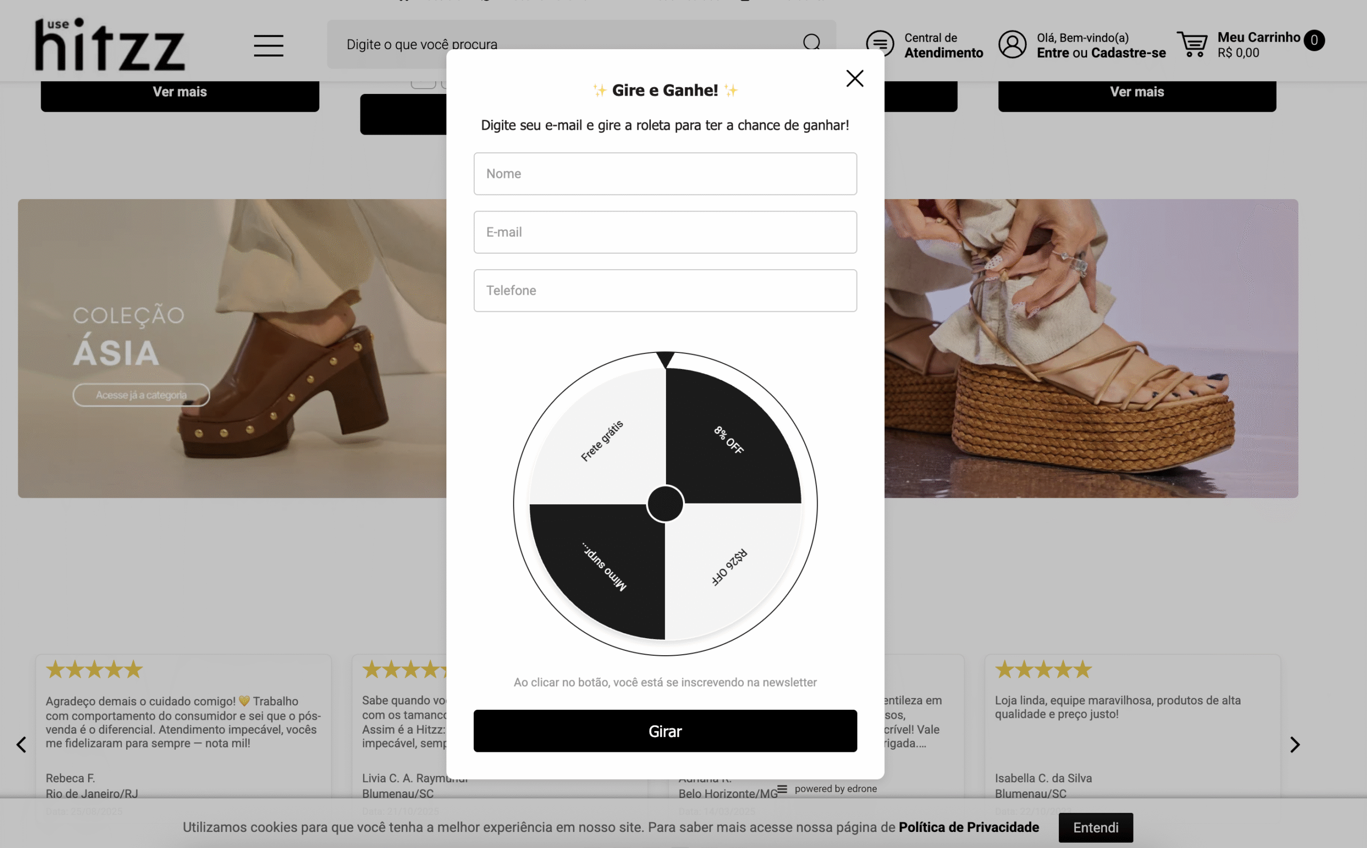Click the user account avatar icon
The width and height of the screenshot is (1367, 848).
1012,44
